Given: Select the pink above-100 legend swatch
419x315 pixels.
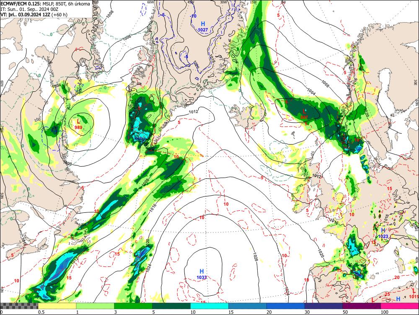Looking at the screenshot, I should click(x=400, y=306).
